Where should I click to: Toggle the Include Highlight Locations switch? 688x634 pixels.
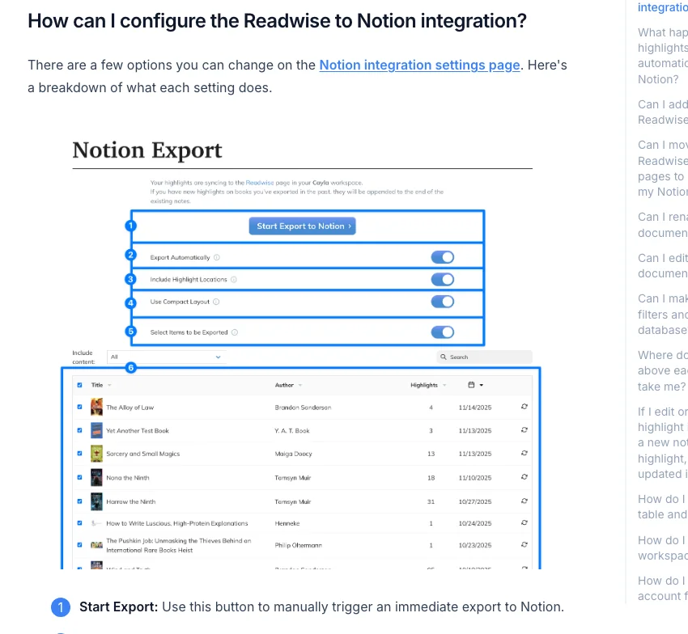442,279
